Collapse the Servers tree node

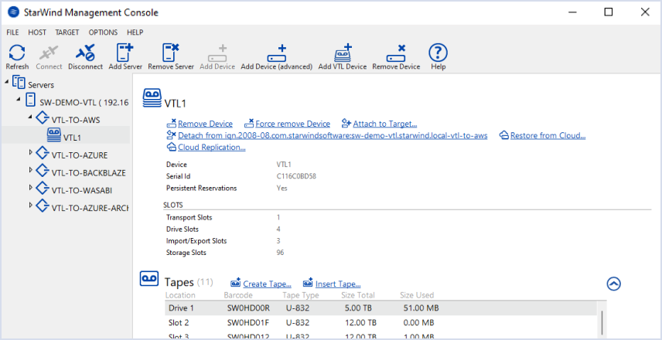pyautogui.click(x=8, y=81)
